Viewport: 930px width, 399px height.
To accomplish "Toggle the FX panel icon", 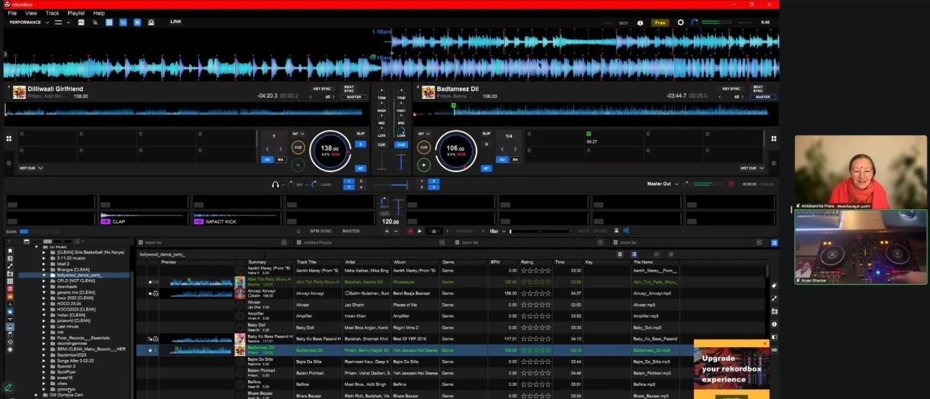I will pos(81,22).
